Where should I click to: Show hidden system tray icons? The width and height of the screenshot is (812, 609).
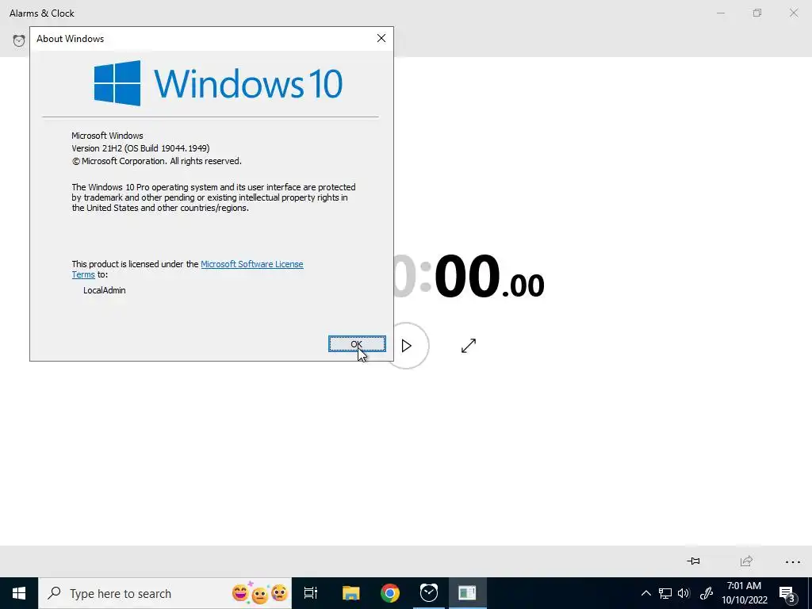[x=645, y=593]
